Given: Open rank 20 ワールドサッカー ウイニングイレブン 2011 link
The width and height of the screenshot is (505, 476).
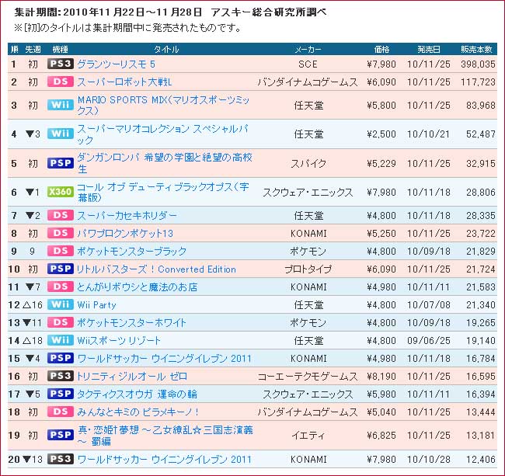Looking at the screenshot, I should point(164,459).
